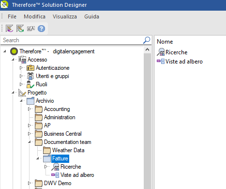Expand the Accounting folder
Screen dimensions: 226x189
[30, 109]
